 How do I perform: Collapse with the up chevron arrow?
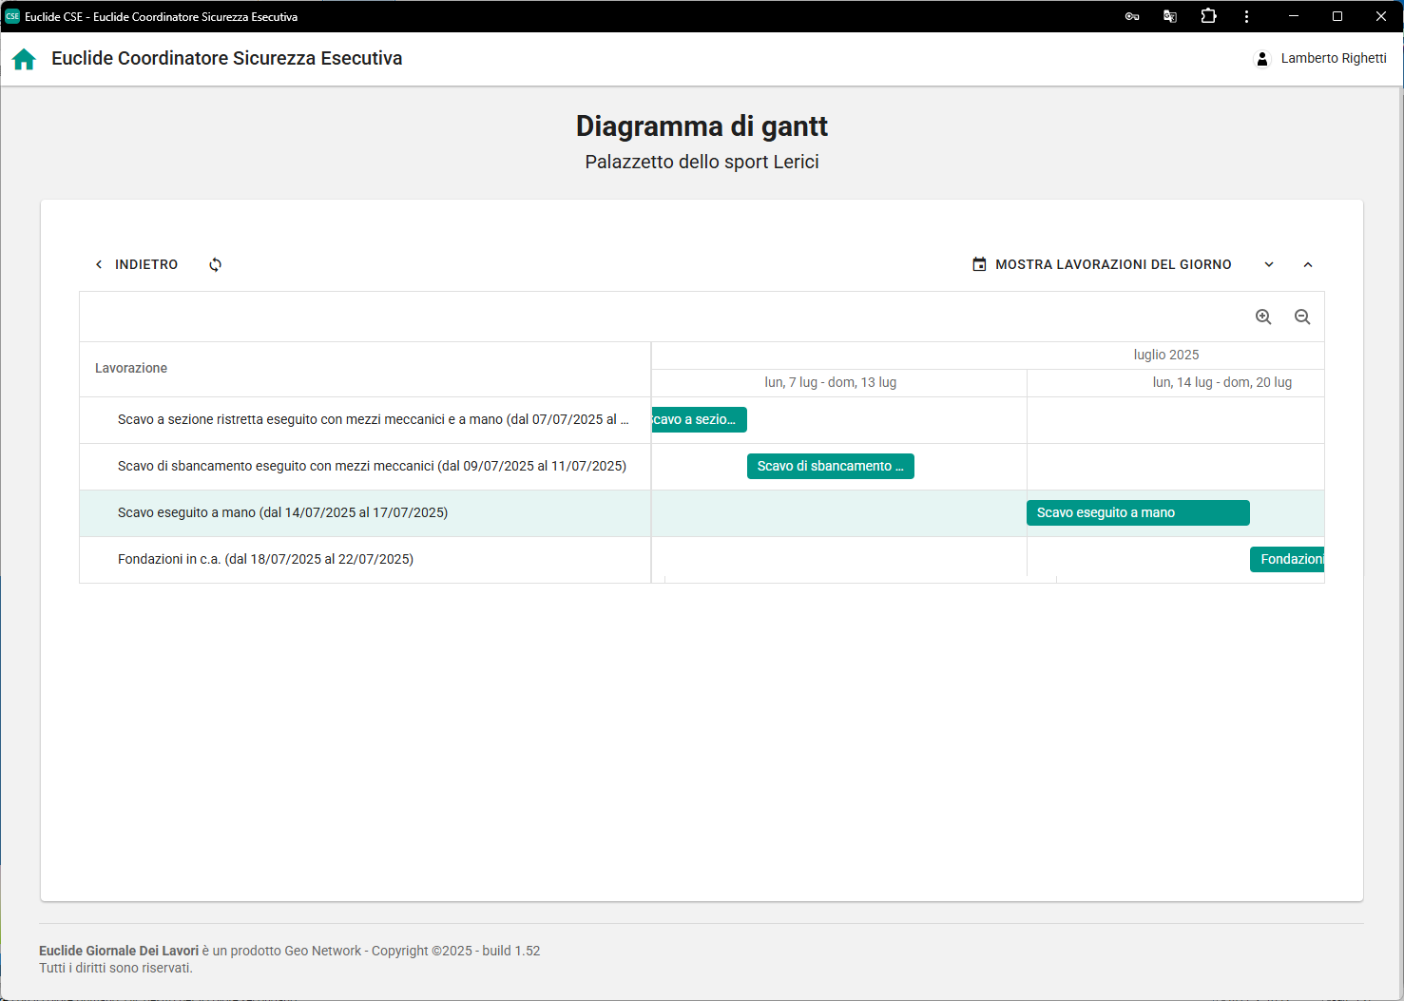point(1308,265)
